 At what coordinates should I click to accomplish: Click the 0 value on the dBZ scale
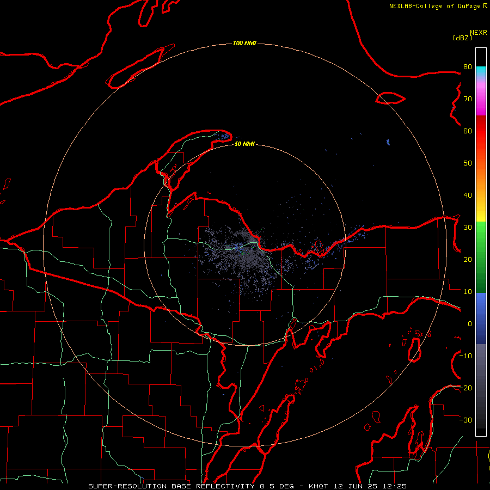[x=470, y=324]
